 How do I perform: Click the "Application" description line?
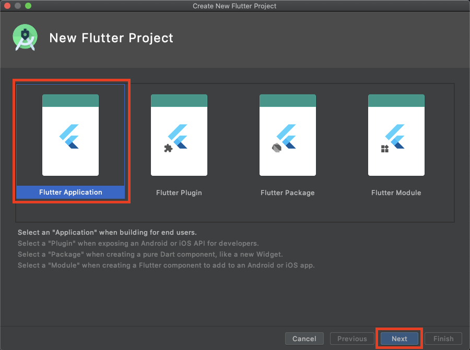107,232
